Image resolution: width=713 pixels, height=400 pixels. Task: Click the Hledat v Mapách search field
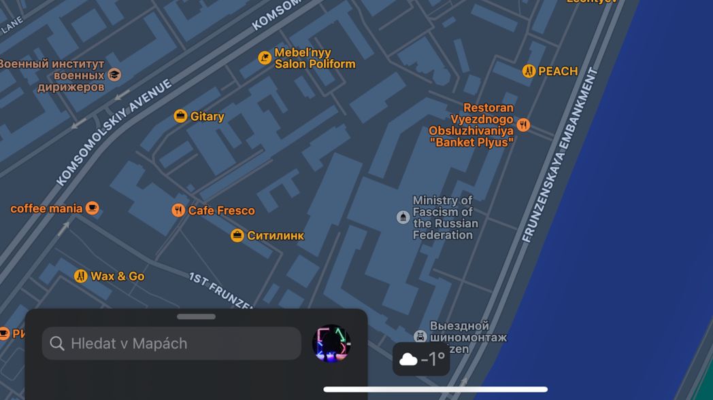click(x=171, y=344)
